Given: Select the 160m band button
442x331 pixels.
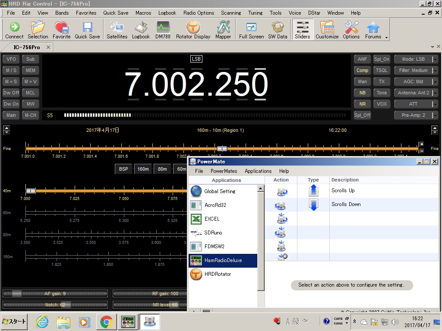Looking at the screenshot, I should pyautogui.click(x=143, y=169).
